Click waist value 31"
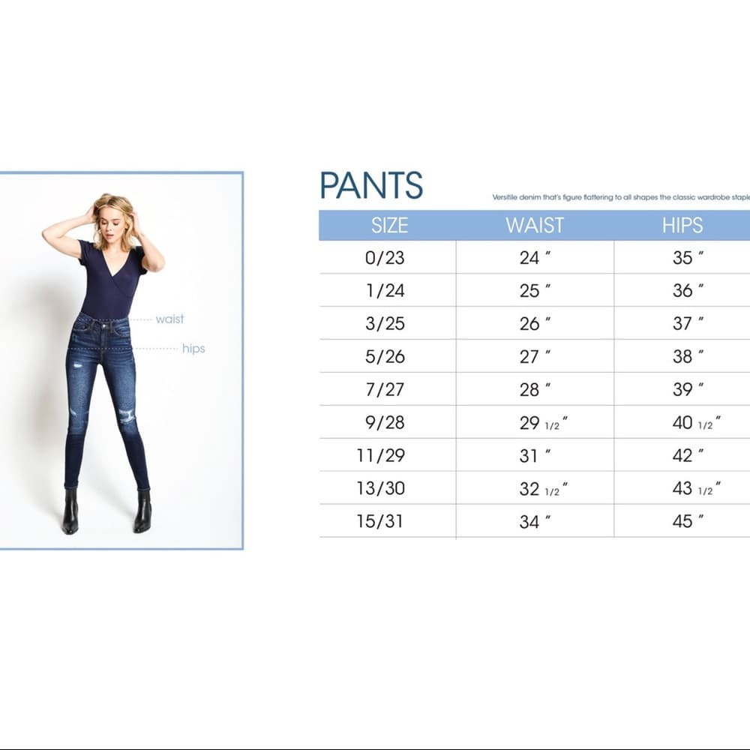 tap(535, 455)
